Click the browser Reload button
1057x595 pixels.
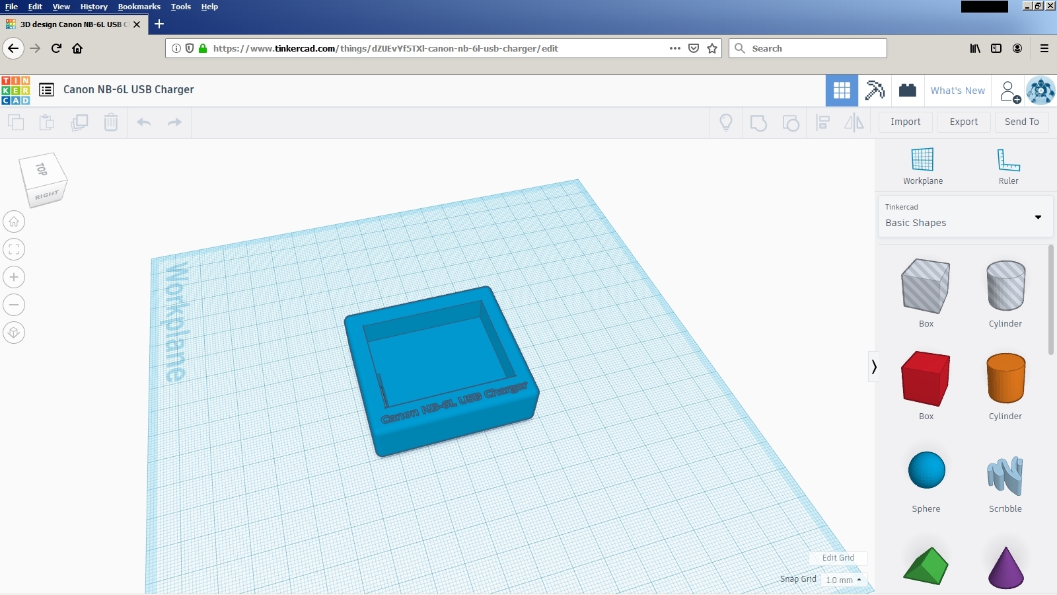56,48
